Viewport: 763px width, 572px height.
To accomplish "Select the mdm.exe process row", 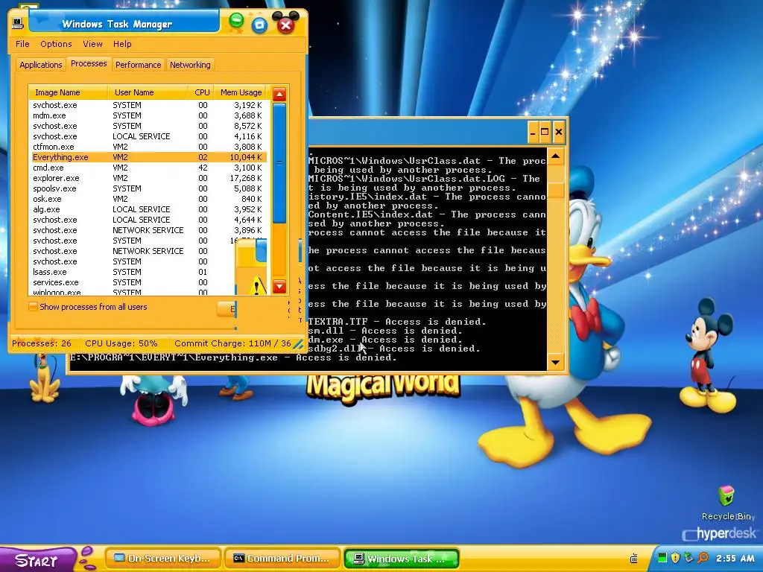I will [148, 115].
